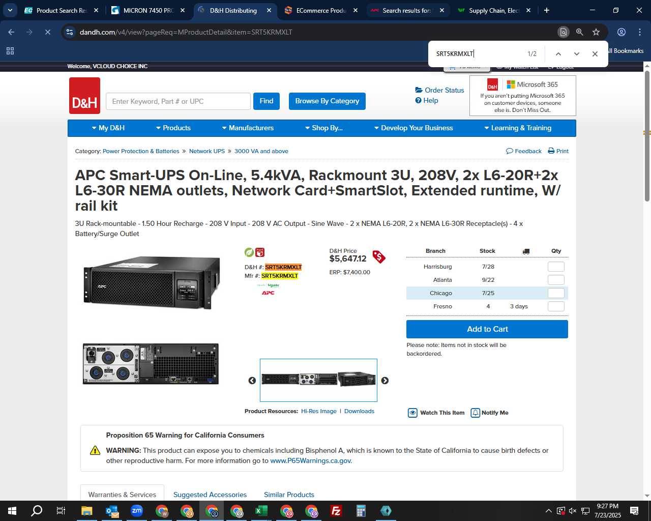The width and height of the screenshot is (651, 521).
Task: Expand the Manufacturers menu
Action: (248, 128)
